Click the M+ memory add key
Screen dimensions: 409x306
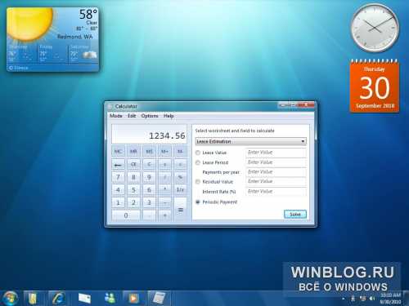[x=164, y=152]
